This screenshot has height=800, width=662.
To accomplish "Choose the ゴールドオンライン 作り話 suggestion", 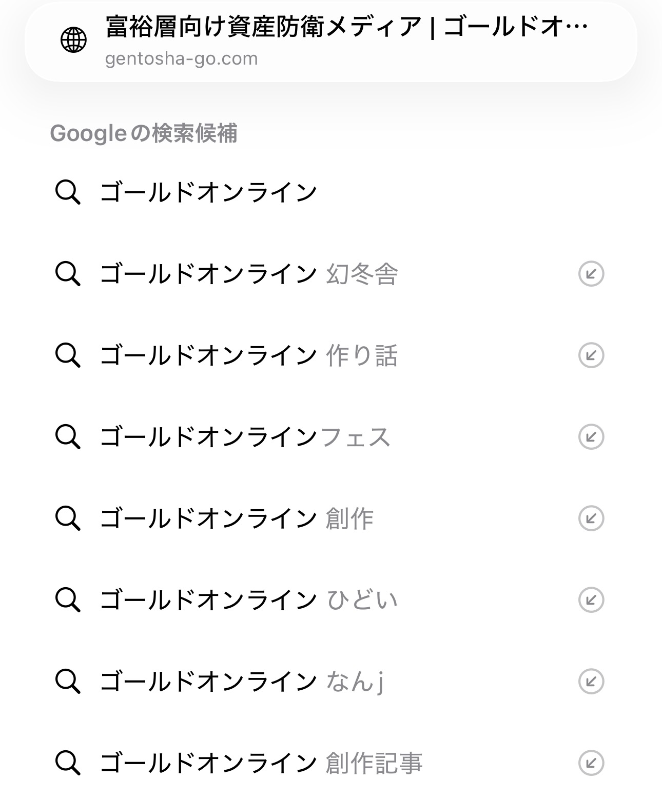I will pos(248,355).
